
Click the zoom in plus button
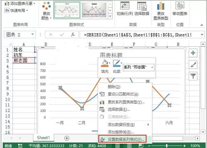pos(184,146)
